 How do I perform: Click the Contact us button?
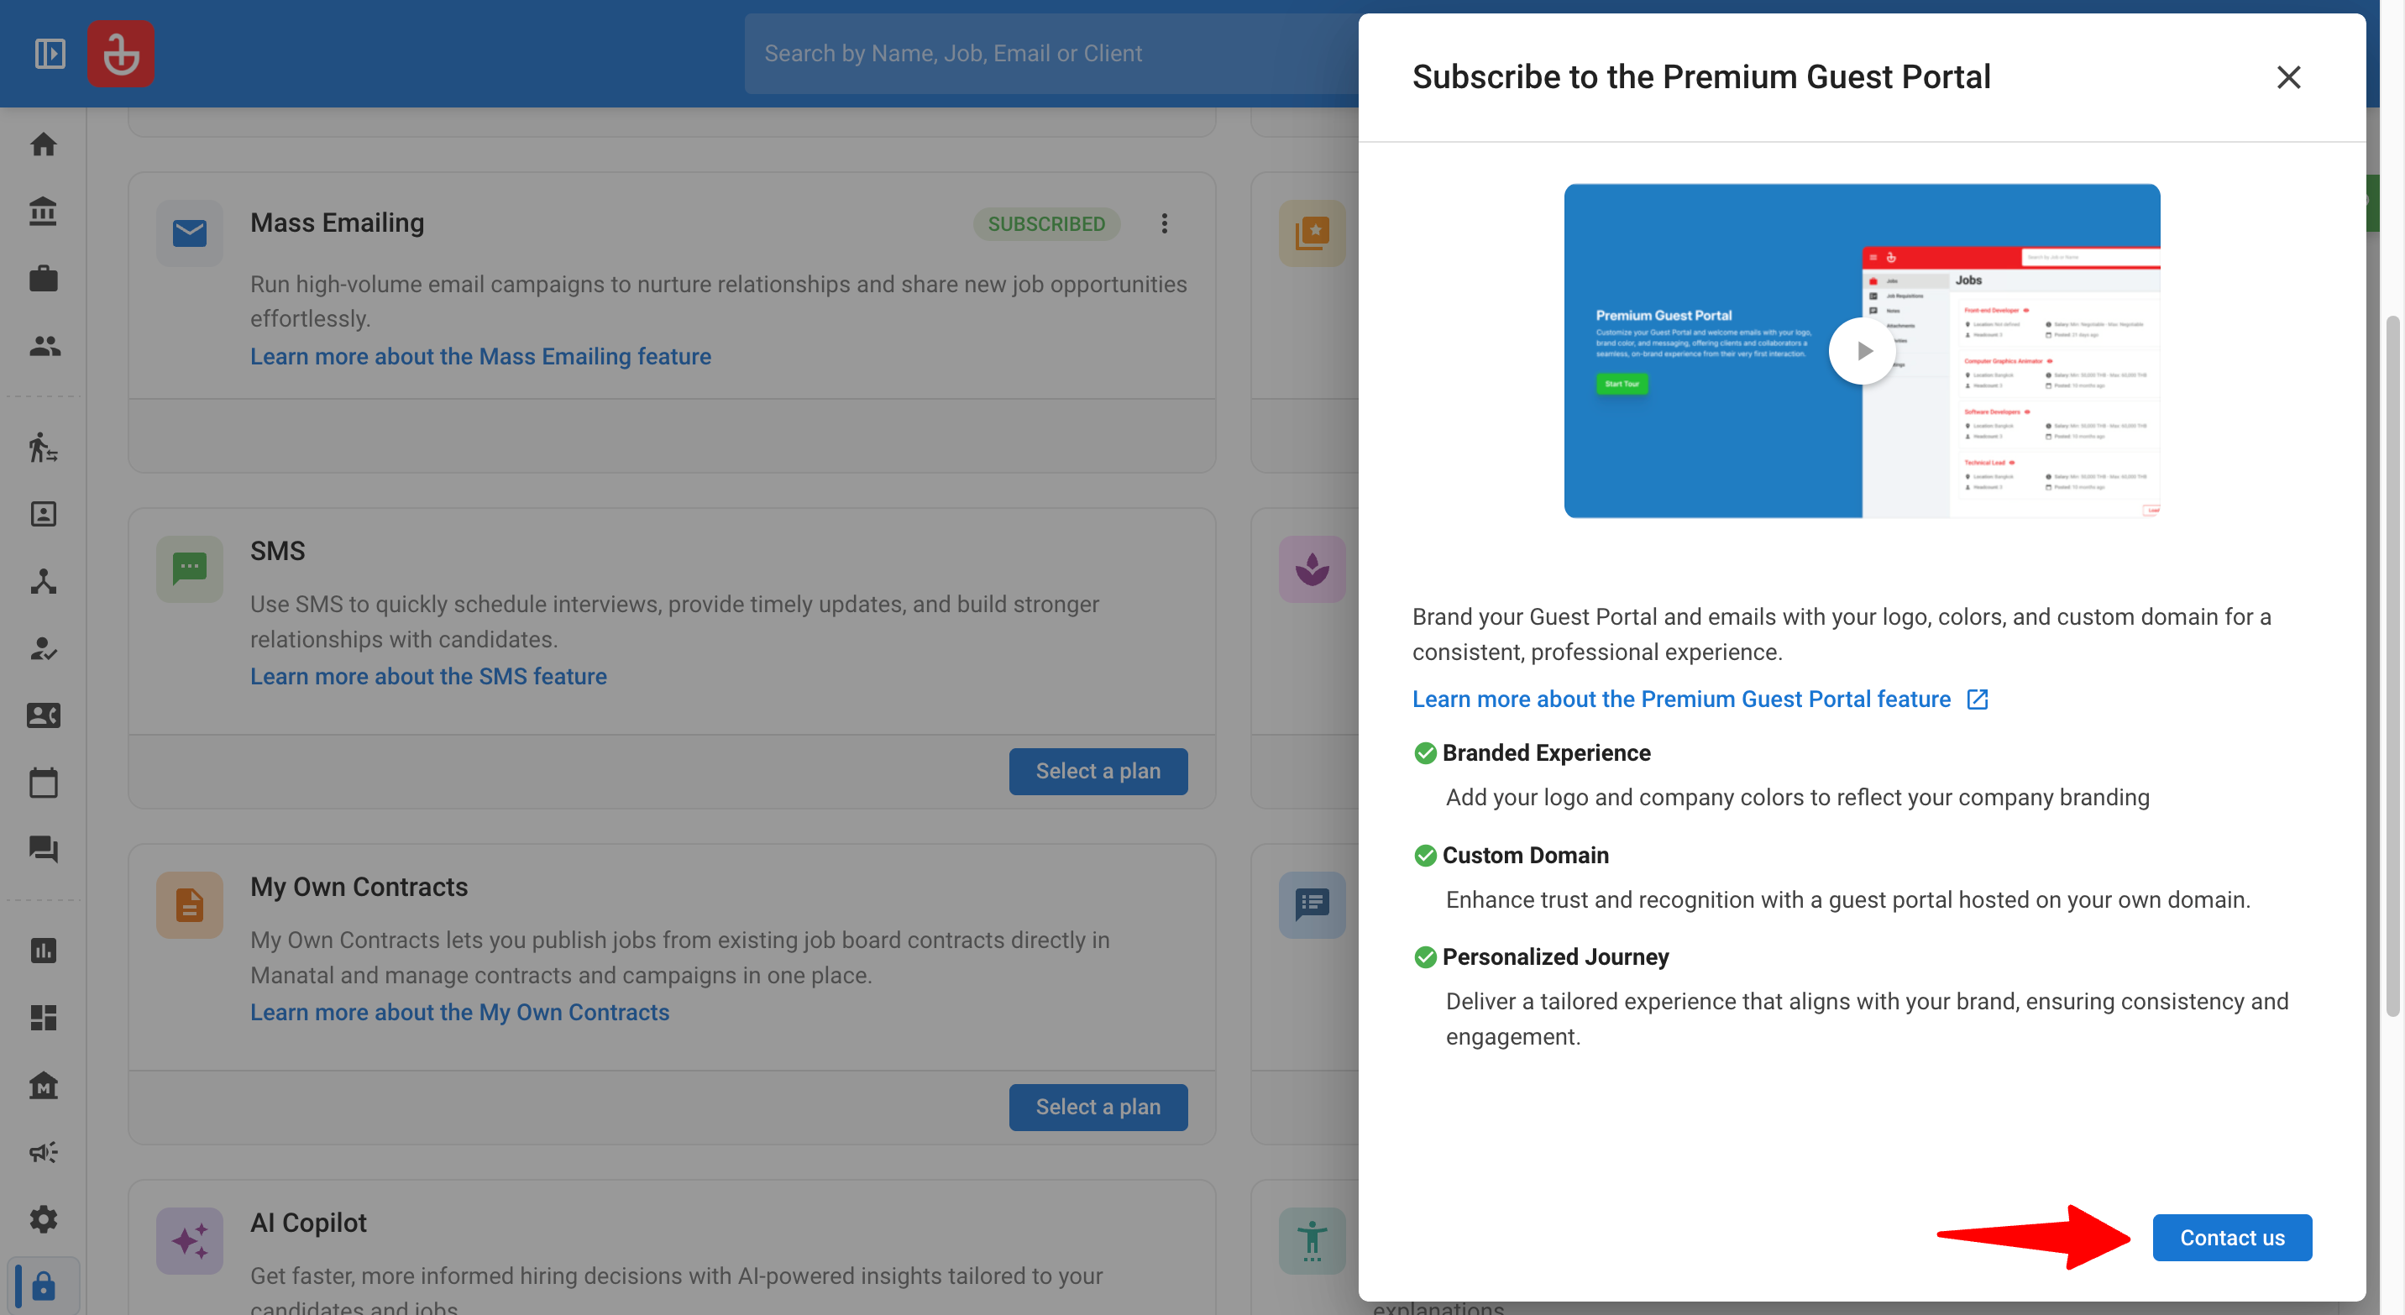(x=2231, y=1238)
